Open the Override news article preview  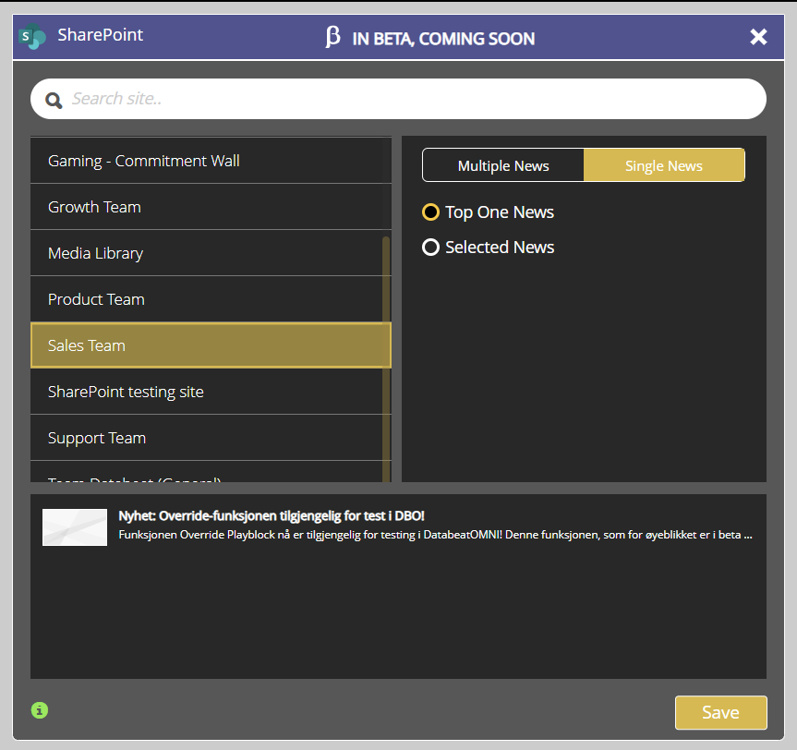pyautogui.click(x=397, y=525)
